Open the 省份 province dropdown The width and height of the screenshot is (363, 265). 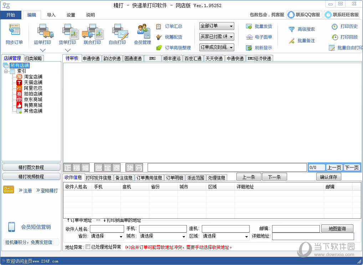click(107, 236)
